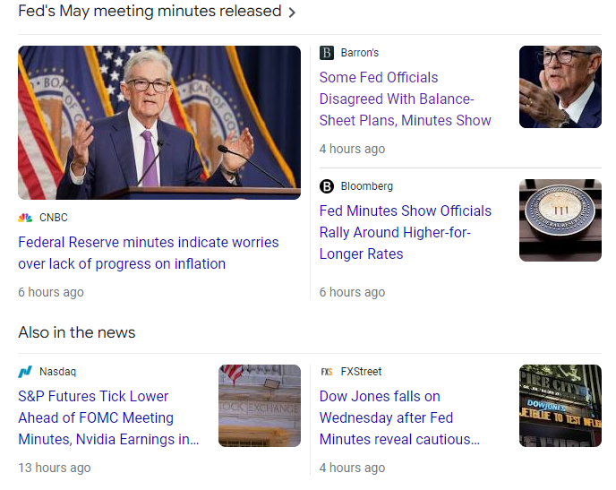
Task: Select the FXStreet source label
Action: [x=361, y=372]
